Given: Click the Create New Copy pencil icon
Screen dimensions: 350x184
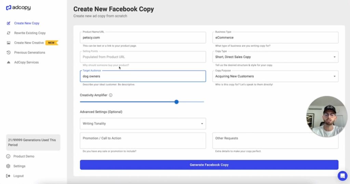Looking at the screenshot, I should pos(9,23).
